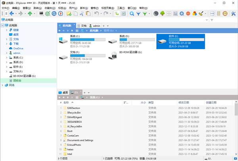Open the 帮助(H) menu

point(144,8)
